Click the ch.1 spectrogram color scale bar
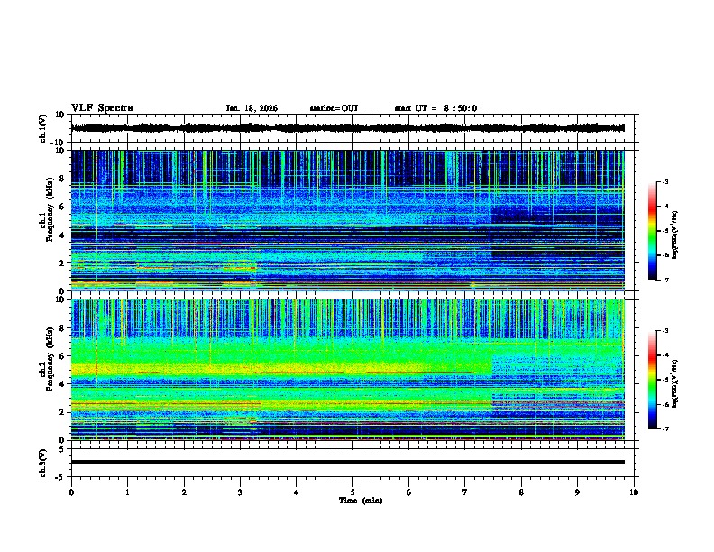 pos(652,231)
